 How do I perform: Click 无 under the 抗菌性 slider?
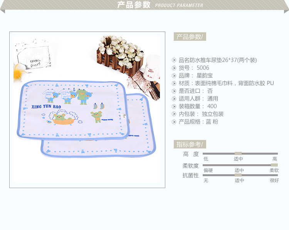pyautogui.click(x=206, y=180)
